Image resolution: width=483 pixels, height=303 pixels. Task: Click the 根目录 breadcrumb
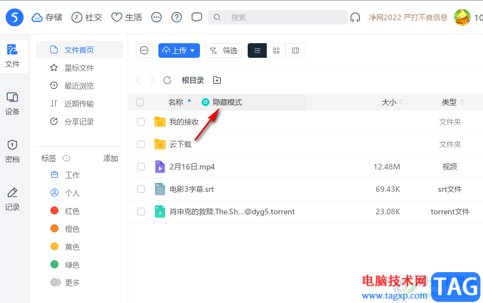193,80
